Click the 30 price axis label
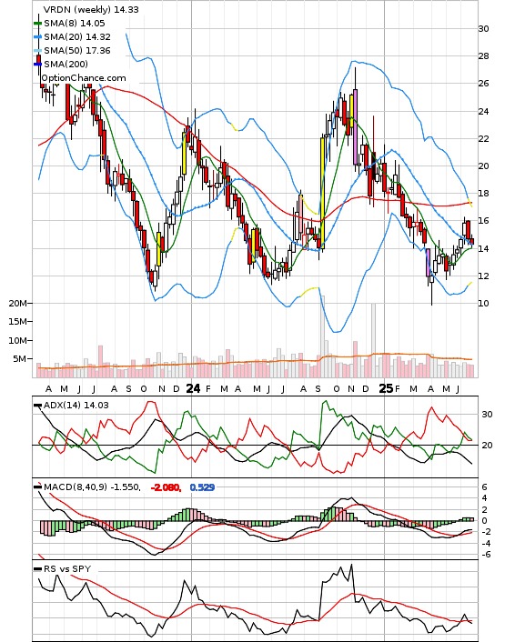Screen dimensions: 515x642 (x=483, y=29)
